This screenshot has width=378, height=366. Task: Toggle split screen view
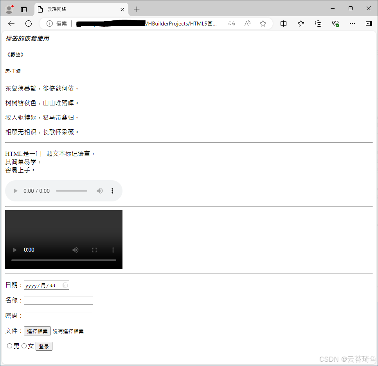[x=283, y=24]
